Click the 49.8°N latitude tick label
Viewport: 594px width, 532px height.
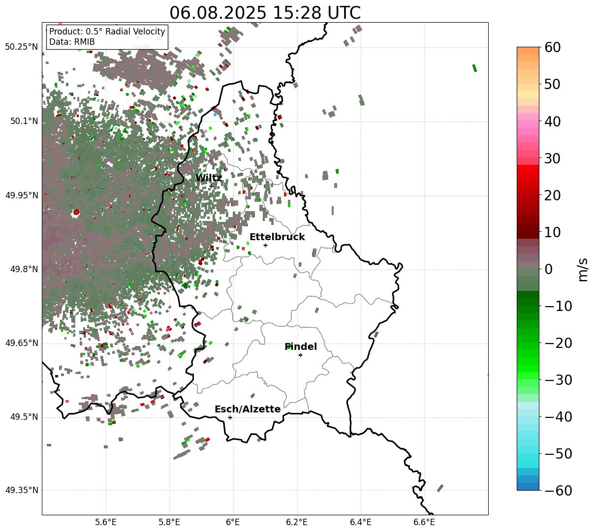24,269
